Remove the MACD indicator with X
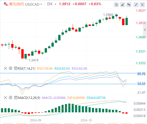The image size is (147, 124). pos(5,98)
